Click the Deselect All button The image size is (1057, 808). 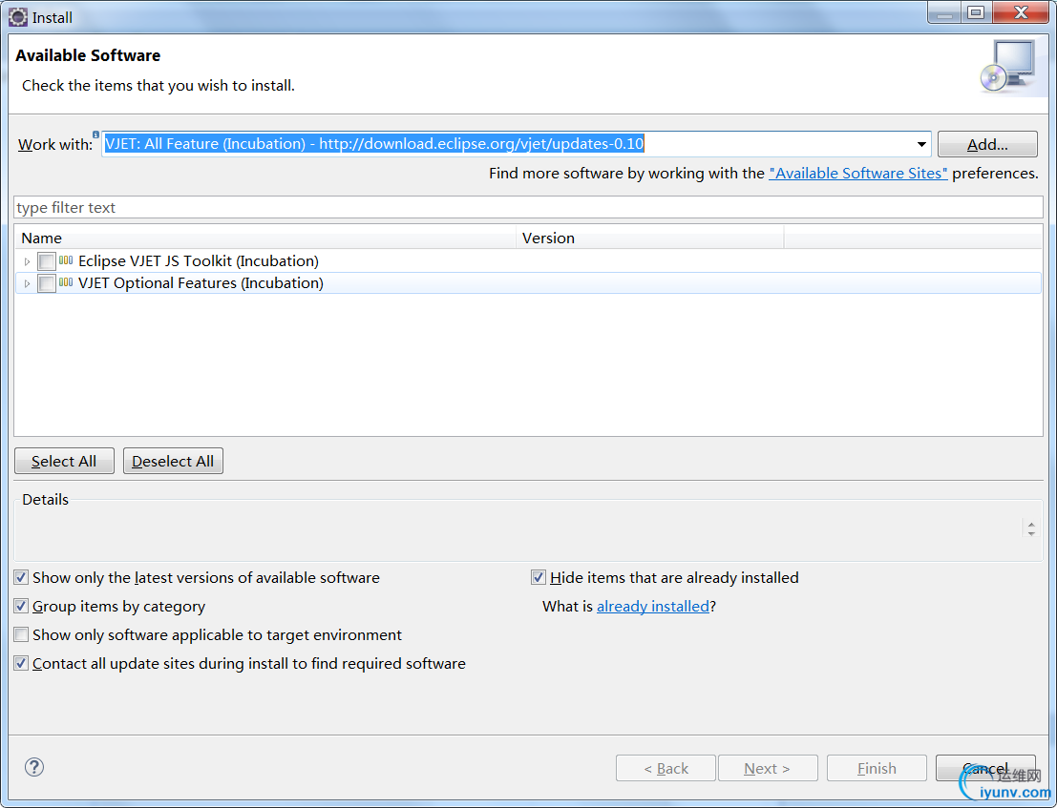[173, 461]
